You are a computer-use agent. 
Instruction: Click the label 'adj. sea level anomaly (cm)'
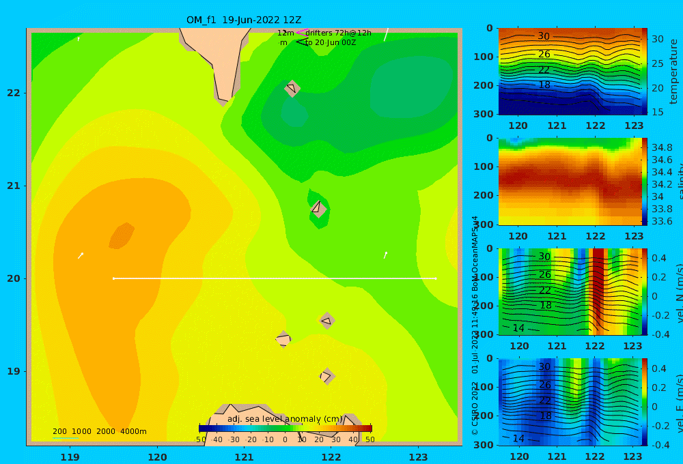285,419
